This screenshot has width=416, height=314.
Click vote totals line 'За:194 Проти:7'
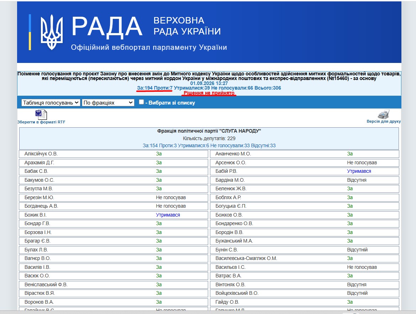155,88
